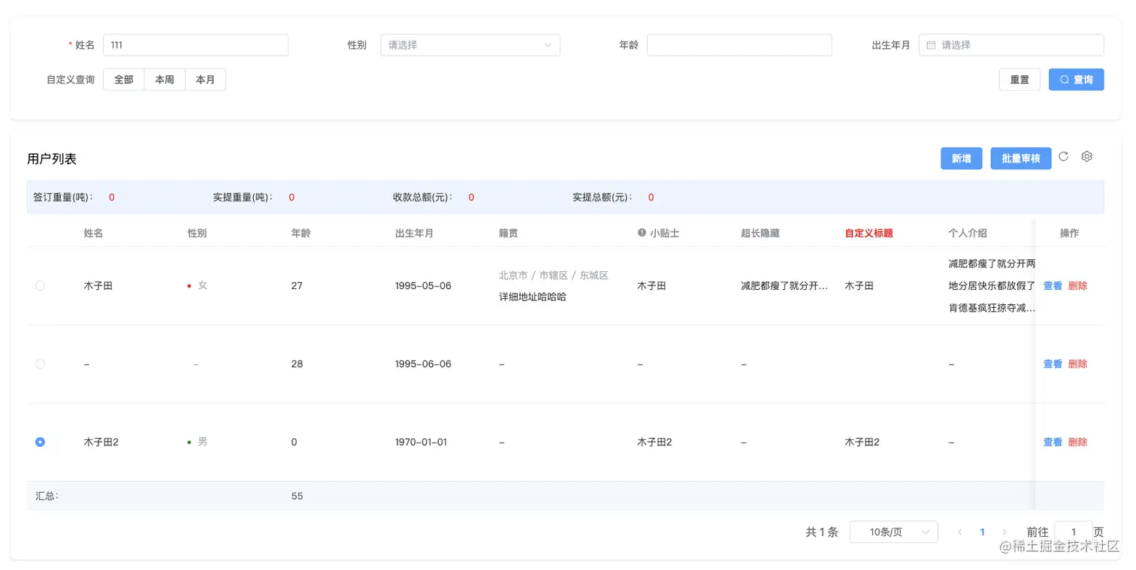The image size is (1136, 570).
Task: Click the refresh icon in user list toolbar
Action: [x=1063, y=156]
